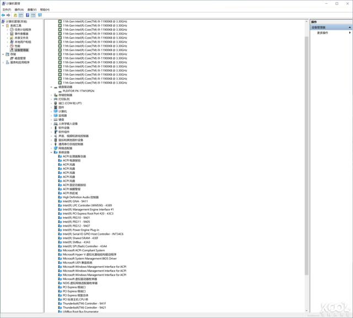The width and height of the screenshot is (353, 318).
Task: Click the 磁盘管理 disk icon
Action: [x=12, y=58]
